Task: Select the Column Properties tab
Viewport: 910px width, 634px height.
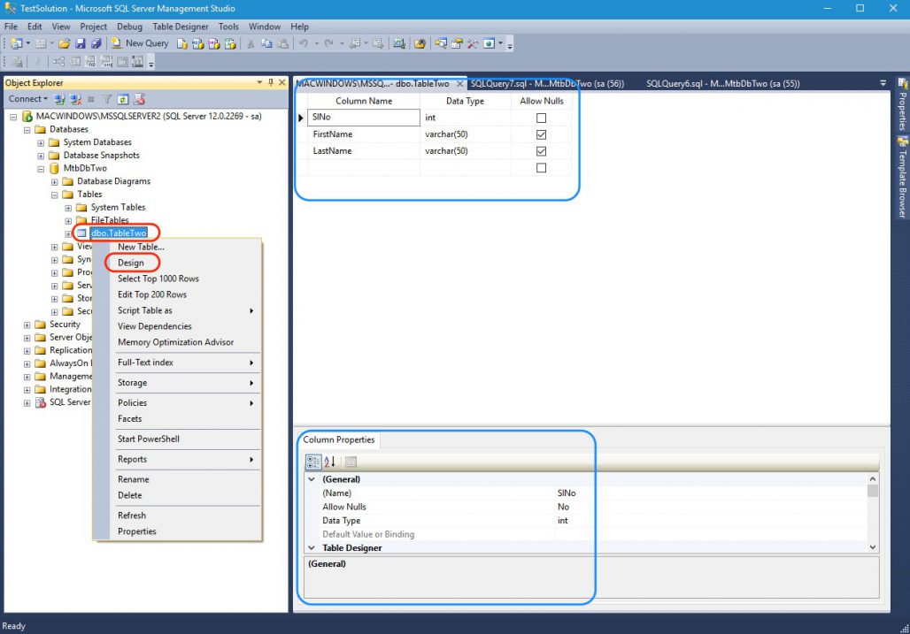Action: coord(339,439)
